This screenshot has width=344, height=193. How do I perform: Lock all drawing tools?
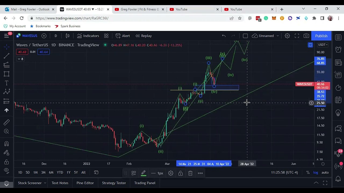pos(7,162)
